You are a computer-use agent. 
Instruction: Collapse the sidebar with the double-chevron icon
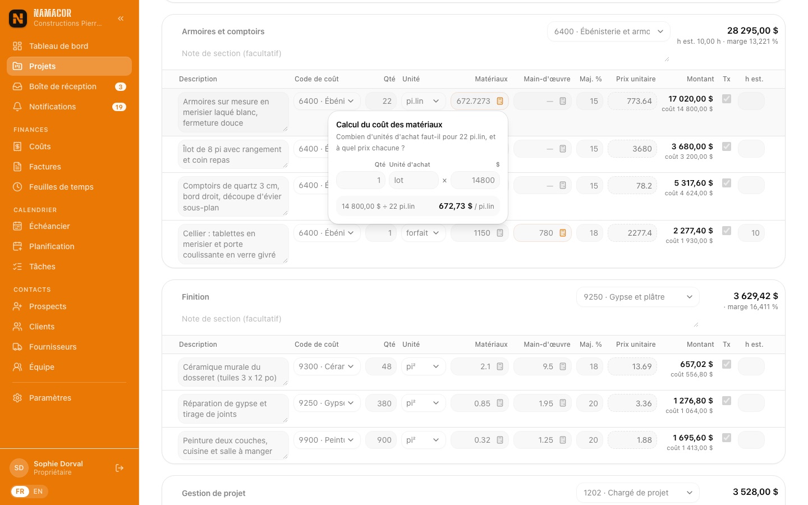point(121,19)
